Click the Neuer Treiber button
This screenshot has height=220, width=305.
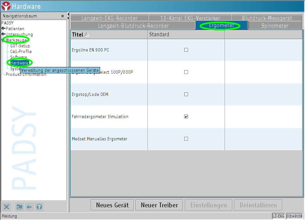159,205
